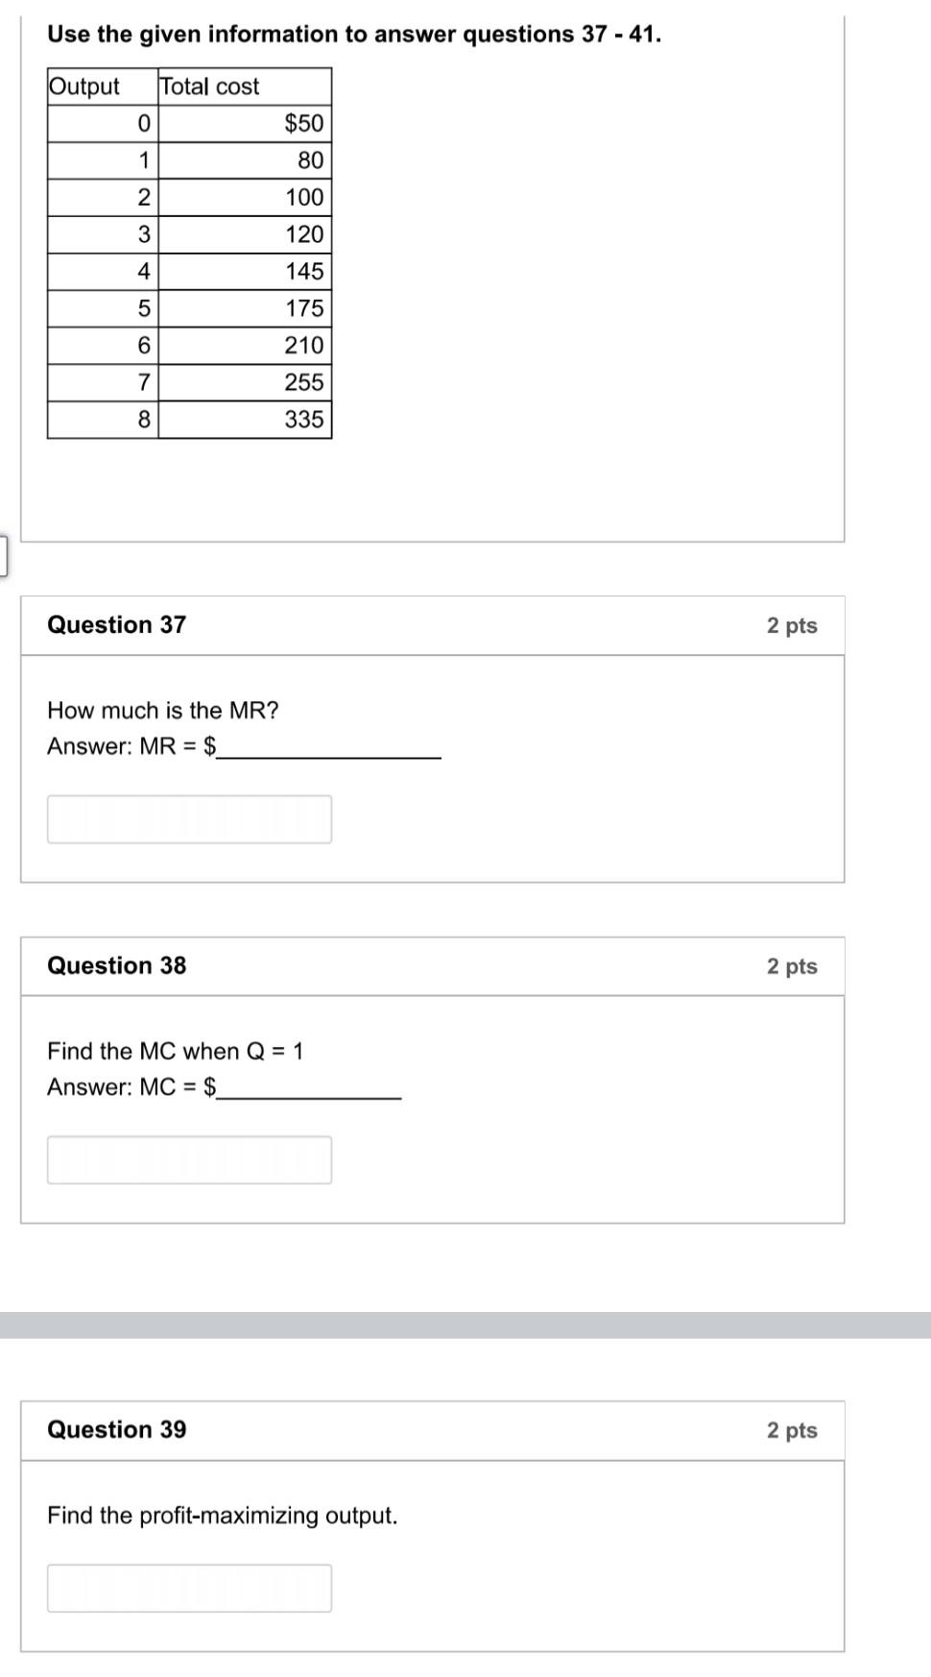
Task: Click the 2 pts label for Question 39
Action: (x=793, y=1429)
